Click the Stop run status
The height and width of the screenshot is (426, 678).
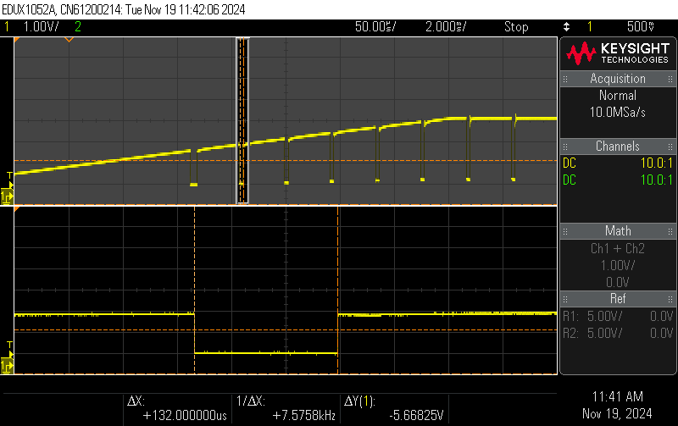pos(516,27)
